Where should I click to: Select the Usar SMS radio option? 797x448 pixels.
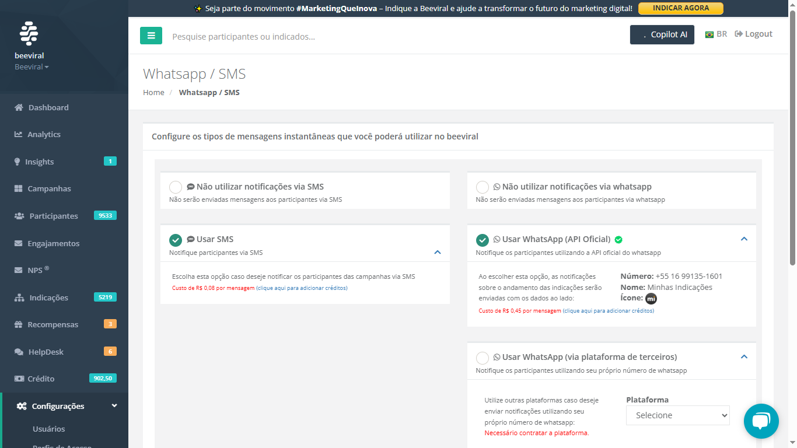(x=176, y=240)
